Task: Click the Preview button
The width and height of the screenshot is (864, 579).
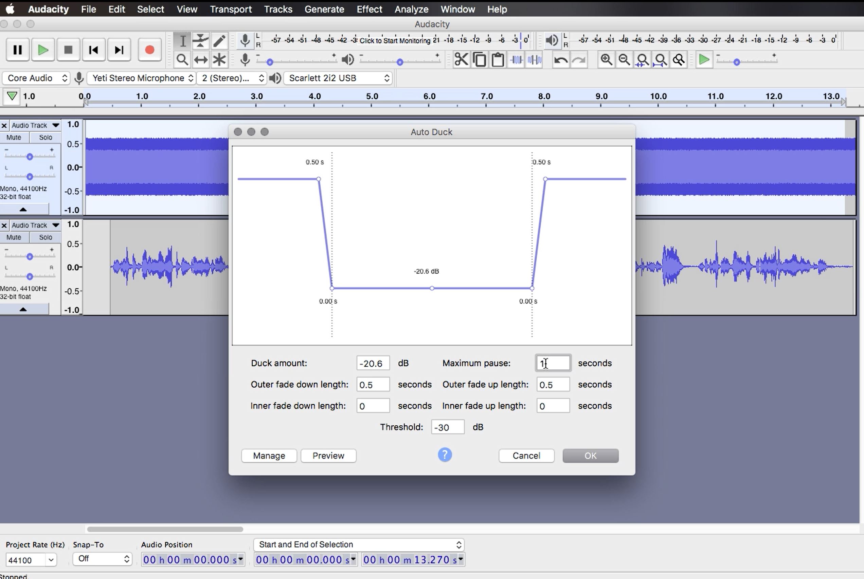Action: [328, 456]
